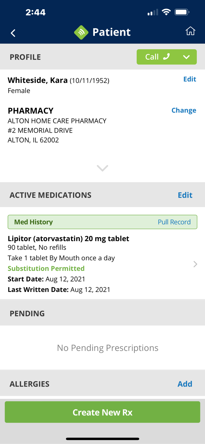This screenshot has width=205, height=444.
Task: Change the patient's pharmacy
Action: pyautogui.click(x=184, y=110)
